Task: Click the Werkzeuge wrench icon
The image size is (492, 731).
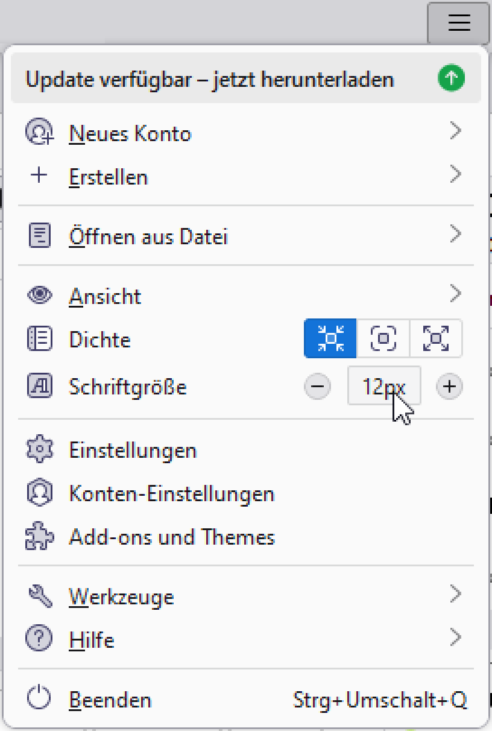Action: (39, 597)
